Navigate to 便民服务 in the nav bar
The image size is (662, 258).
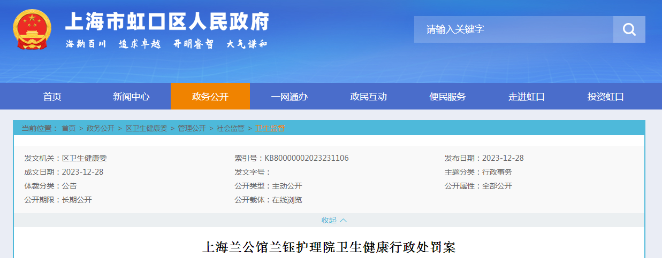point(448,97)
